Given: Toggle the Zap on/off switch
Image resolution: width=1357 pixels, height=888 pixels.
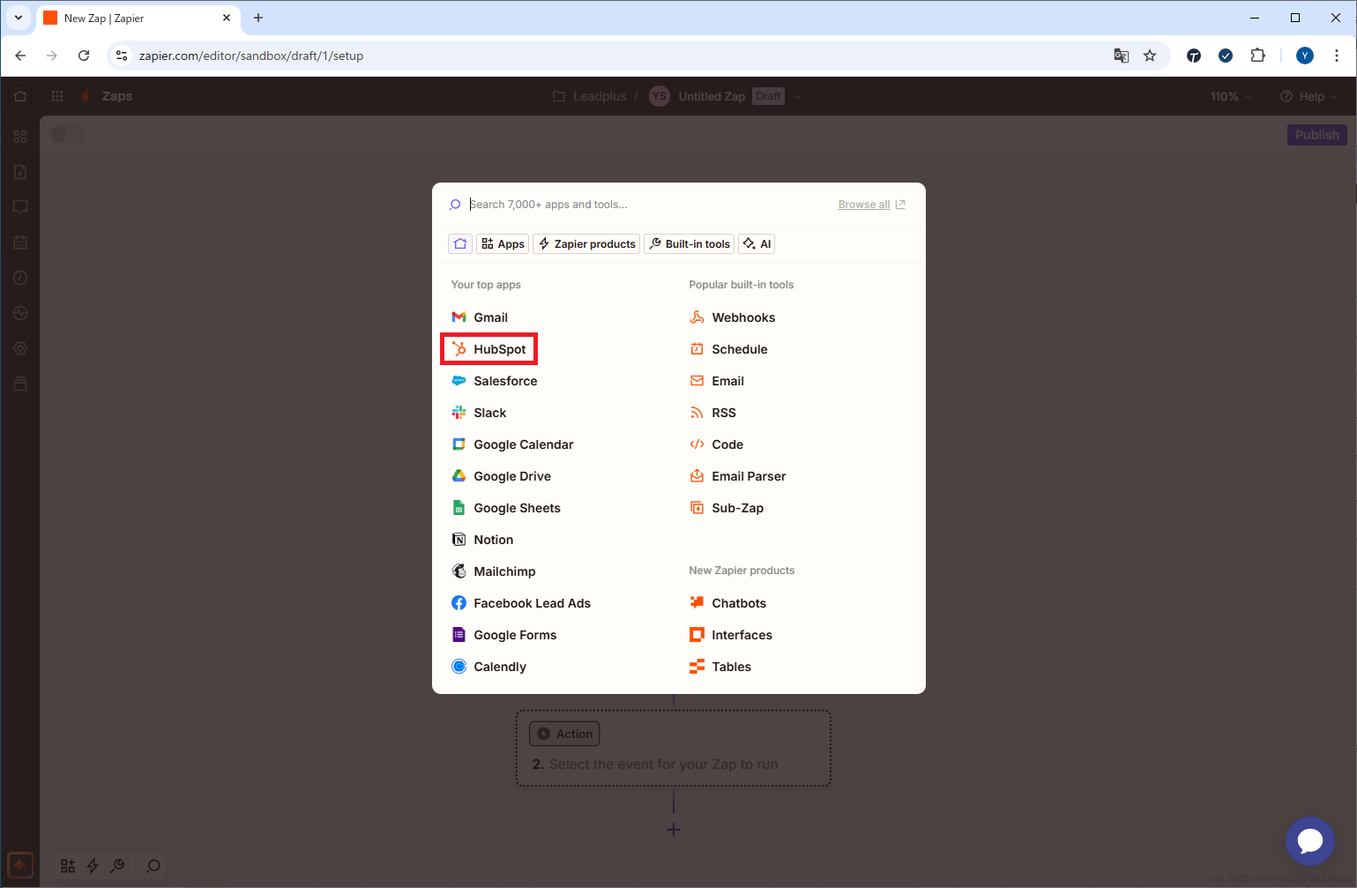Looking at the screenshot, I should click(67, 134).
